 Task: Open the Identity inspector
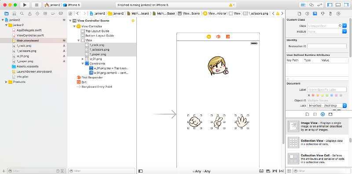point(315,14)
